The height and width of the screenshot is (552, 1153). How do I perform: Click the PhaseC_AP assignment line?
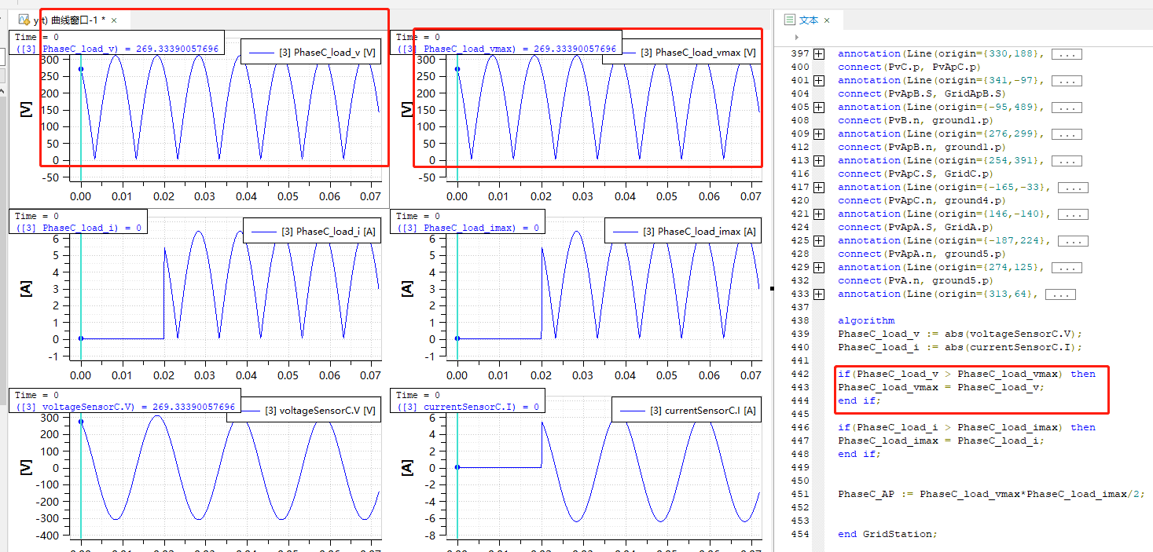click(x=992, y=494)
